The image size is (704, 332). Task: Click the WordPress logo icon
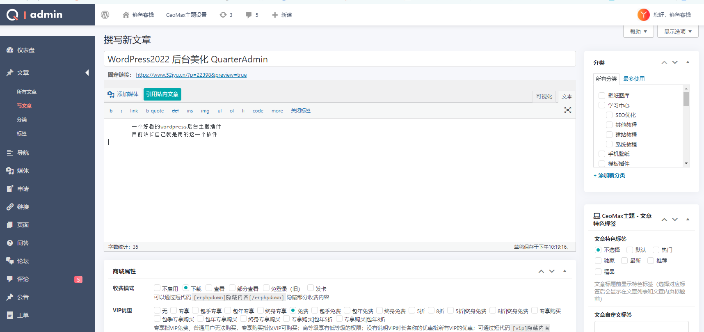105,15
